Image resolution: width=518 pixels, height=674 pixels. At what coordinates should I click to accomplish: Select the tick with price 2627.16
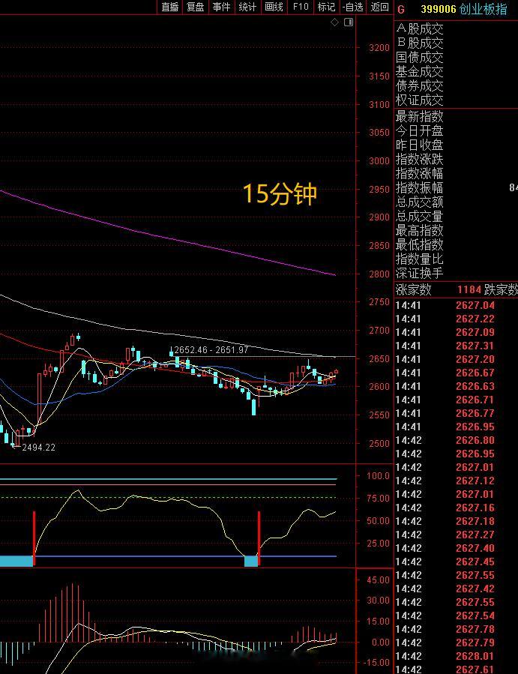point(457,508)
